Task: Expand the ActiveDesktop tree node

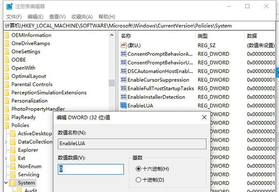Action: pos(6,134)
